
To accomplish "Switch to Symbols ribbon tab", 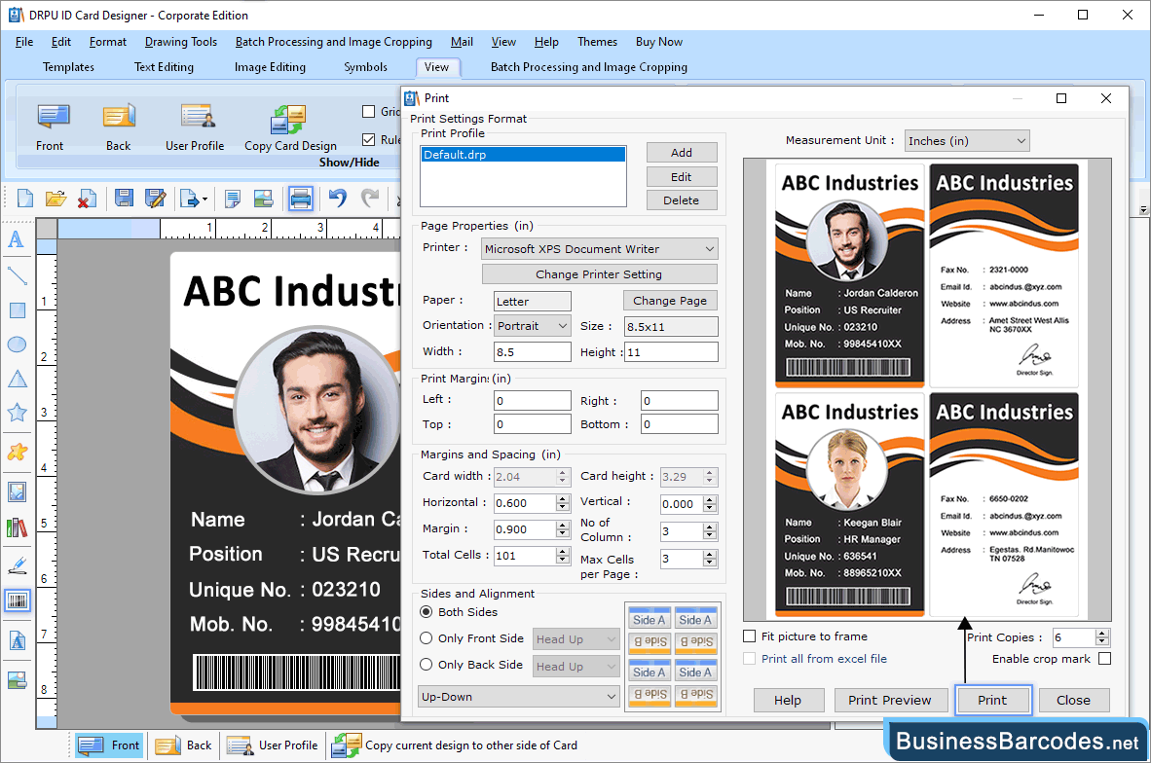I will click(365, 67).
